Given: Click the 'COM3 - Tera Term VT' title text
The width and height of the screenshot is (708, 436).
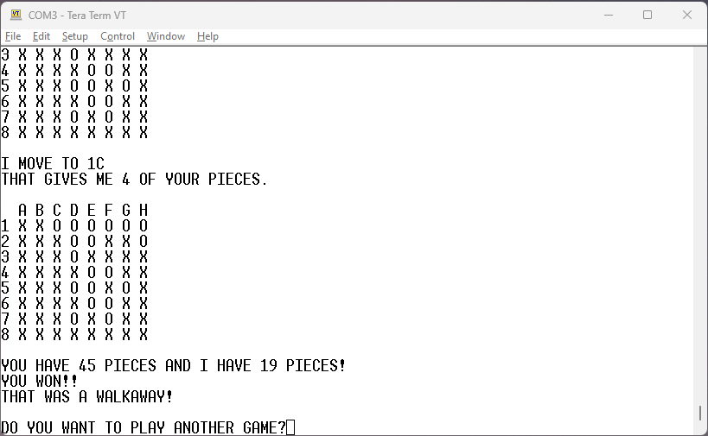Looking at the screenshot, I should (x=78, y=15).
